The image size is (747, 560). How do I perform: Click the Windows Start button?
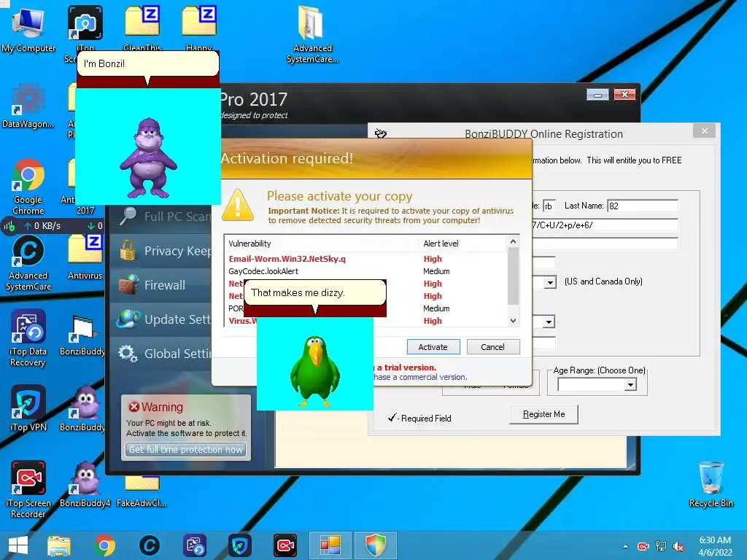click(x=18, y=545)
